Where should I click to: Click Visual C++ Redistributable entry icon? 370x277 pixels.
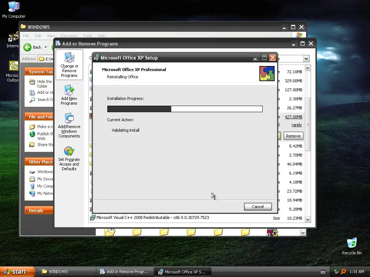coord(92,217)
